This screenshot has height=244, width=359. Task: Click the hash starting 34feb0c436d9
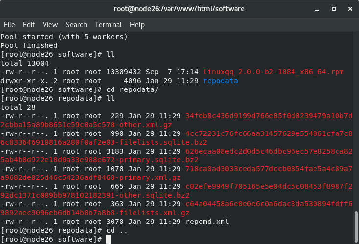coord(269,116)
